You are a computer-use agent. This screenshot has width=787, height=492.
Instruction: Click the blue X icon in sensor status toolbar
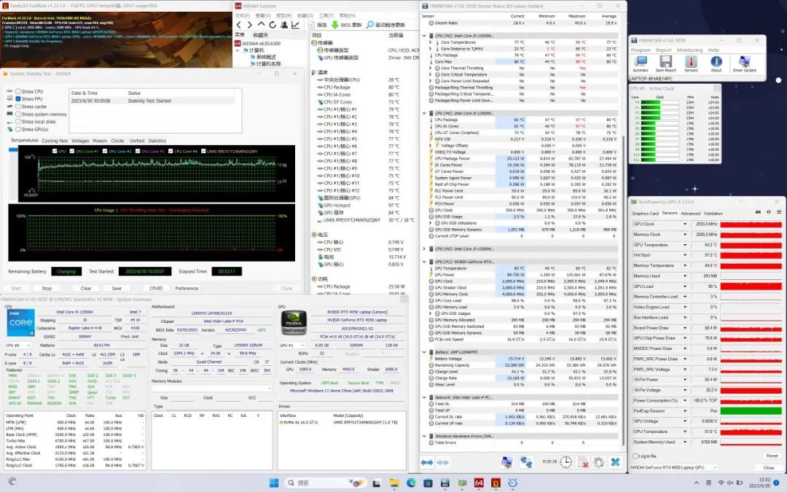[616, 461]
